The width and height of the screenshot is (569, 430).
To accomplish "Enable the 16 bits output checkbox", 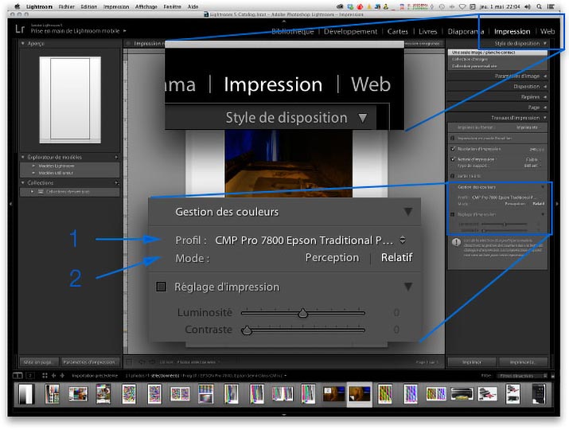I will pos(453,176).
